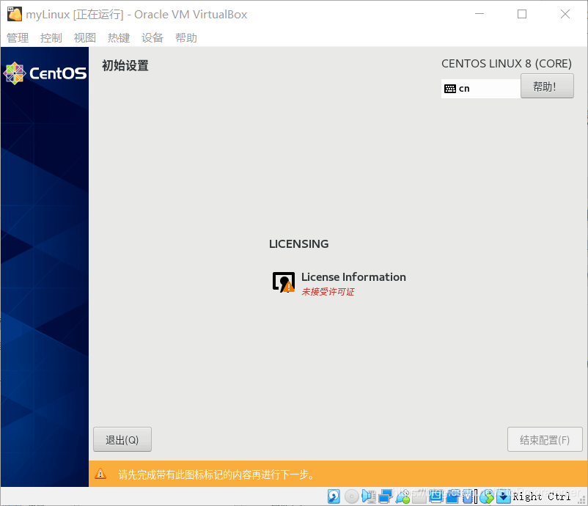Click the orange warning message text

[x=216, y=474]
